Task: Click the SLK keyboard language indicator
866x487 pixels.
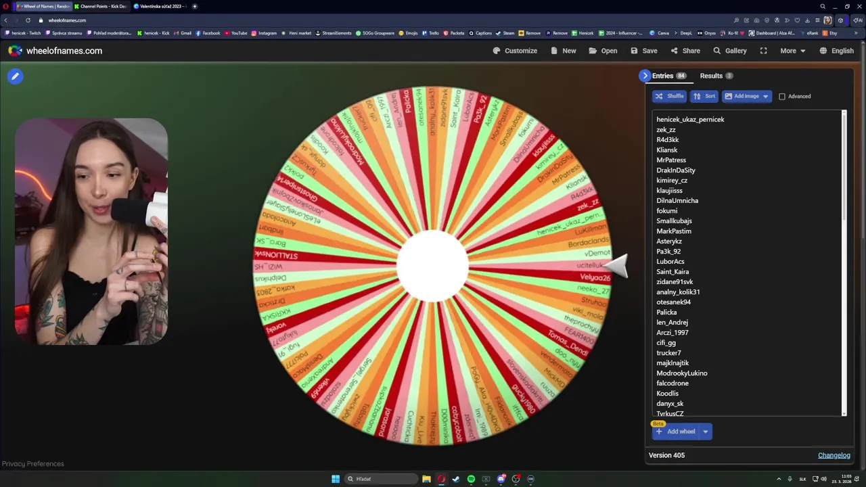Action: coord(802,479)
